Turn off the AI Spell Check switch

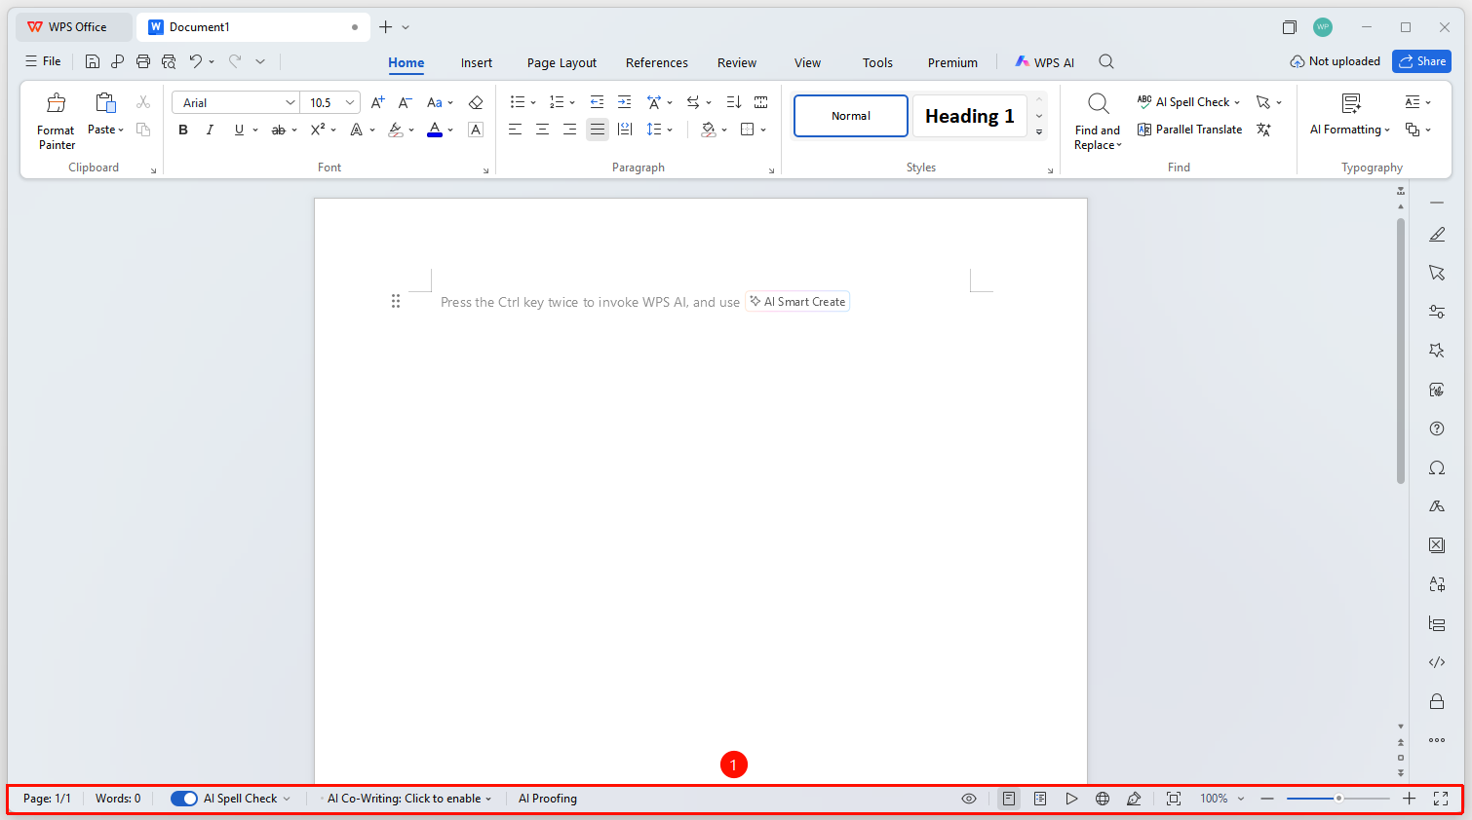[184, 799]
